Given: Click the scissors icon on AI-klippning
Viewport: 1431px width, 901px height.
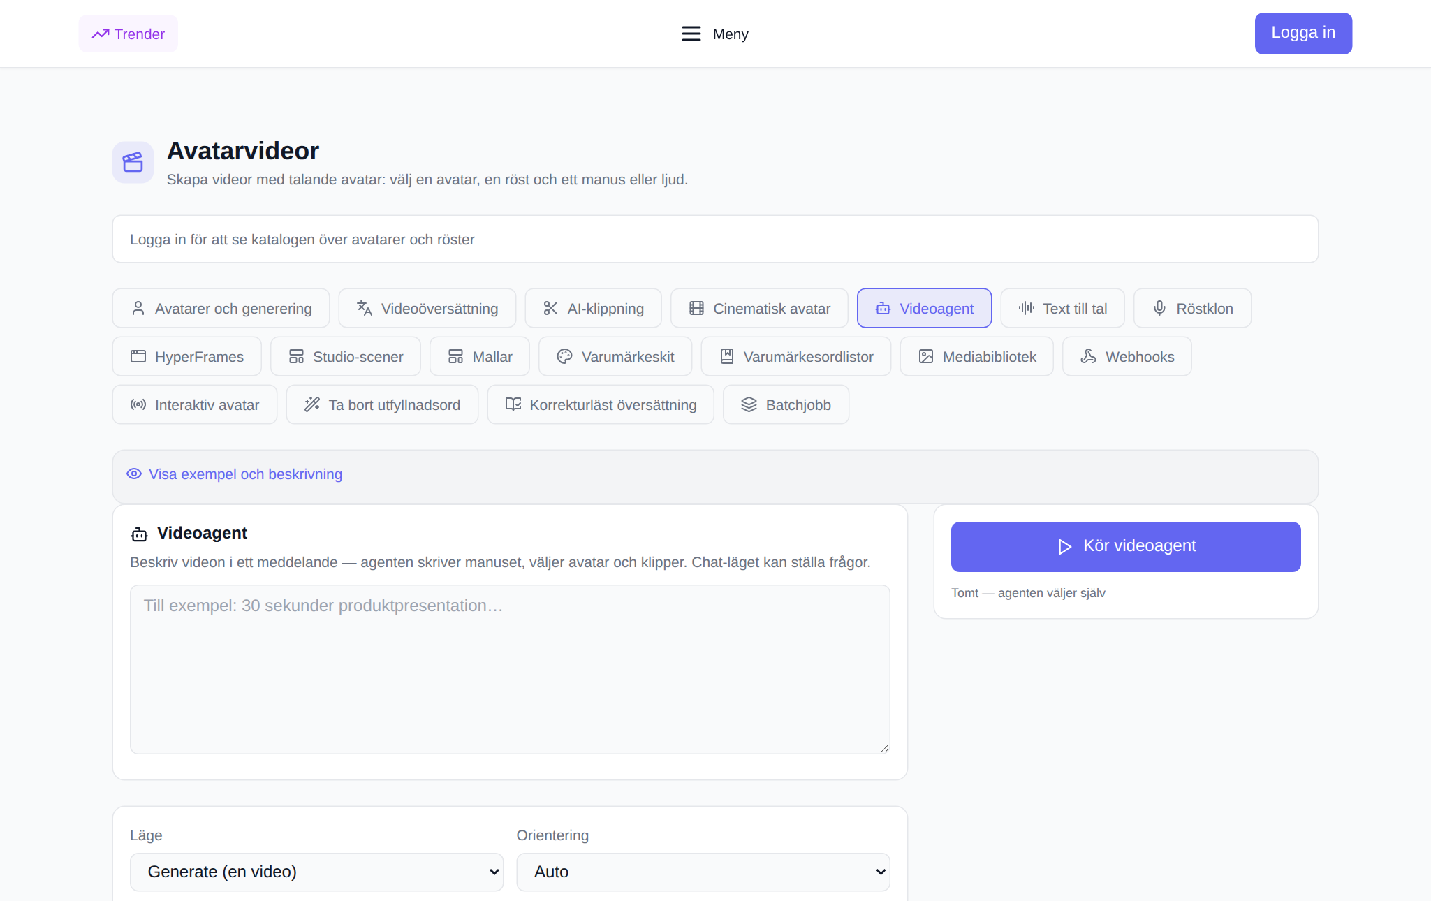Looking at the screenshot, I should (x=551, y=308).
